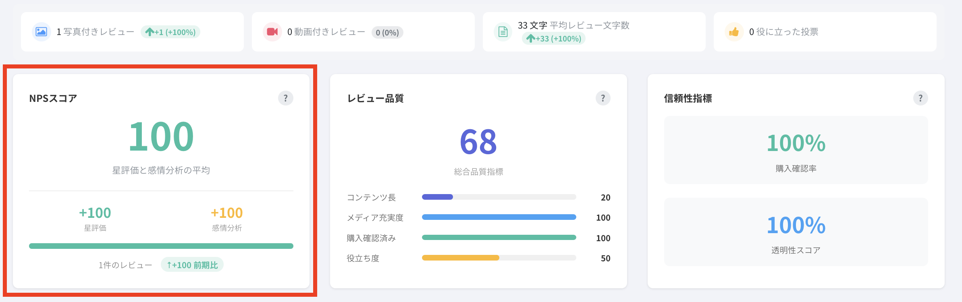The image size is (962, 302).
Task: Click the green document text-length icon
Action: click(503, 32)
